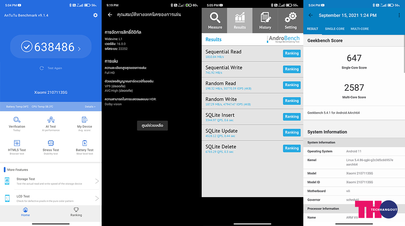Tap the ศูนย์ช่วยเหลือ help center button

pos(152,126)
